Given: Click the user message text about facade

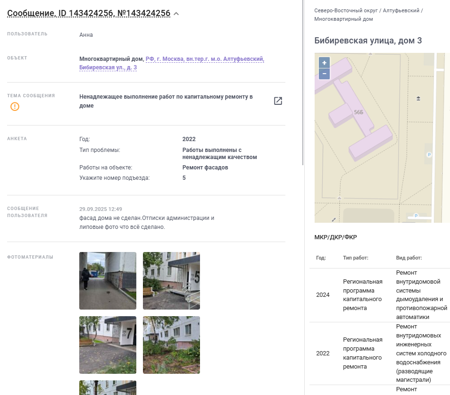Looking at the screenshot, I should click(x=147, y=222).
